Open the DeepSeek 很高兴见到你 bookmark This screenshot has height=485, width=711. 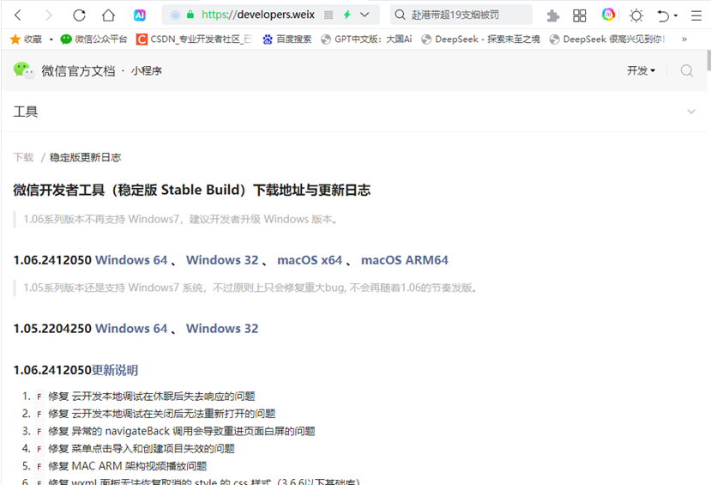(607, 39)
